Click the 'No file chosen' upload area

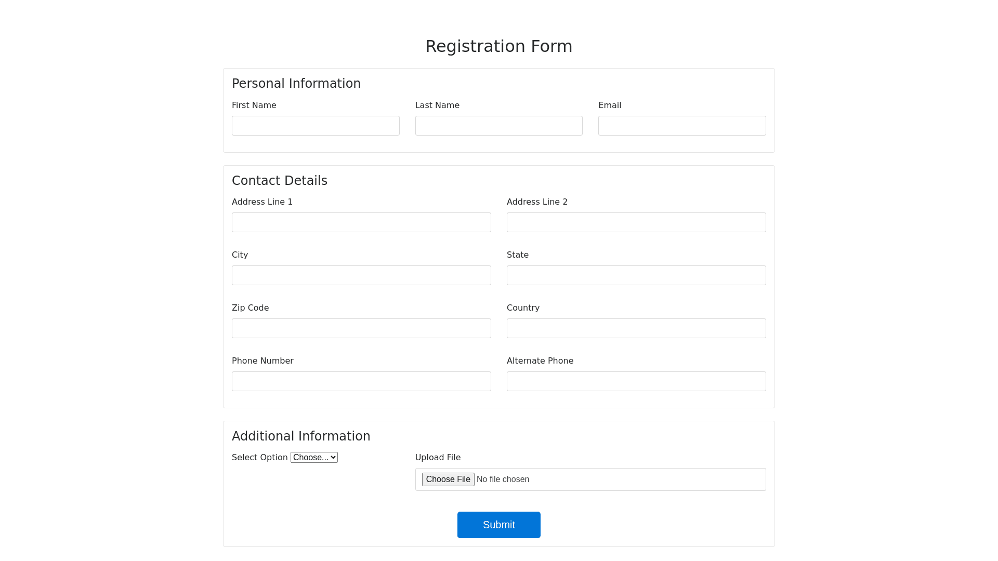tap(503, 479)
